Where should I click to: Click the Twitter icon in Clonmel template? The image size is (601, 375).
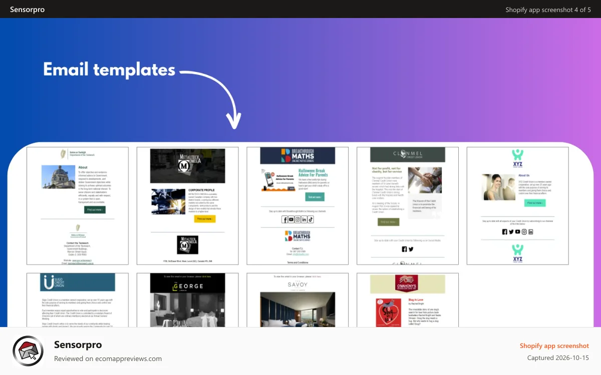click(411, 249)
